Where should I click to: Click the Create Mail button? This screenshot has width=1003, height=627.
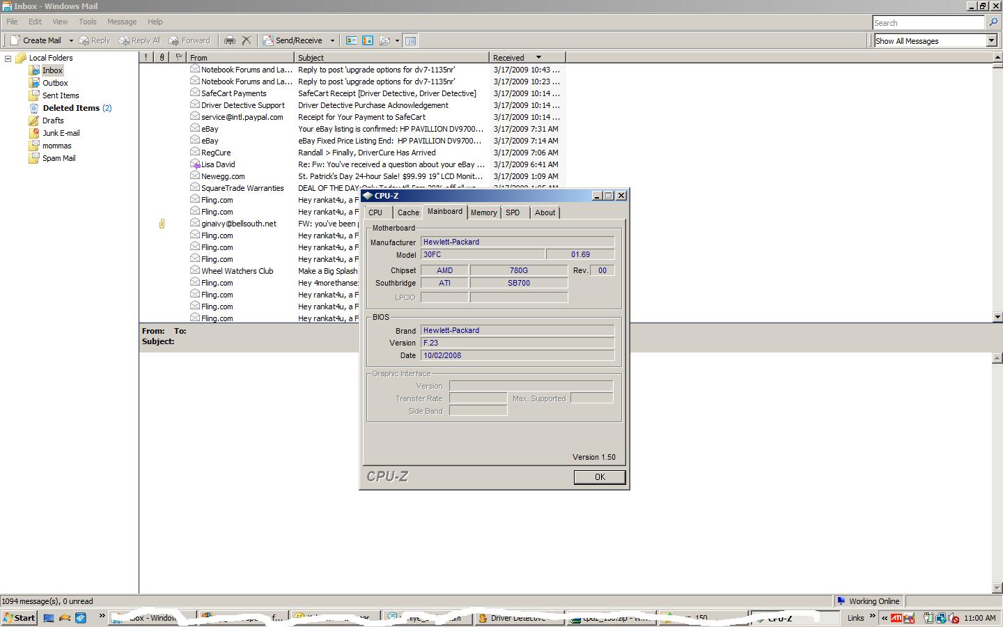click(36, 40)
